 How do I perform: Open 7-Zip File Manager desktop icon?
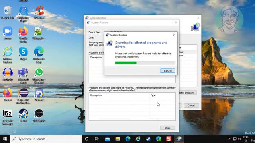click(x=8, y=117)
